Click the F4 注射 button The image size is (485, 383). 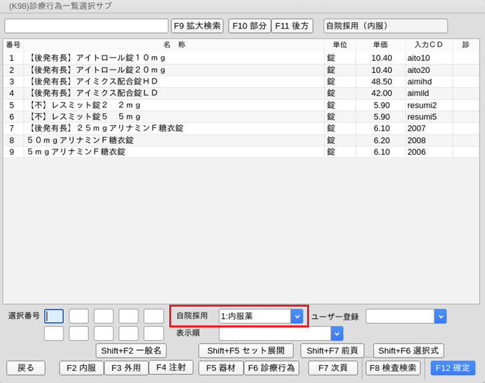(x=171, y=368)
